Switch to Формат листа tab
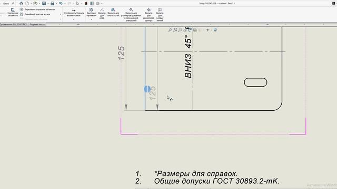Screen dimensions: 337x189 pyautogui.click(x=37, y=25)
